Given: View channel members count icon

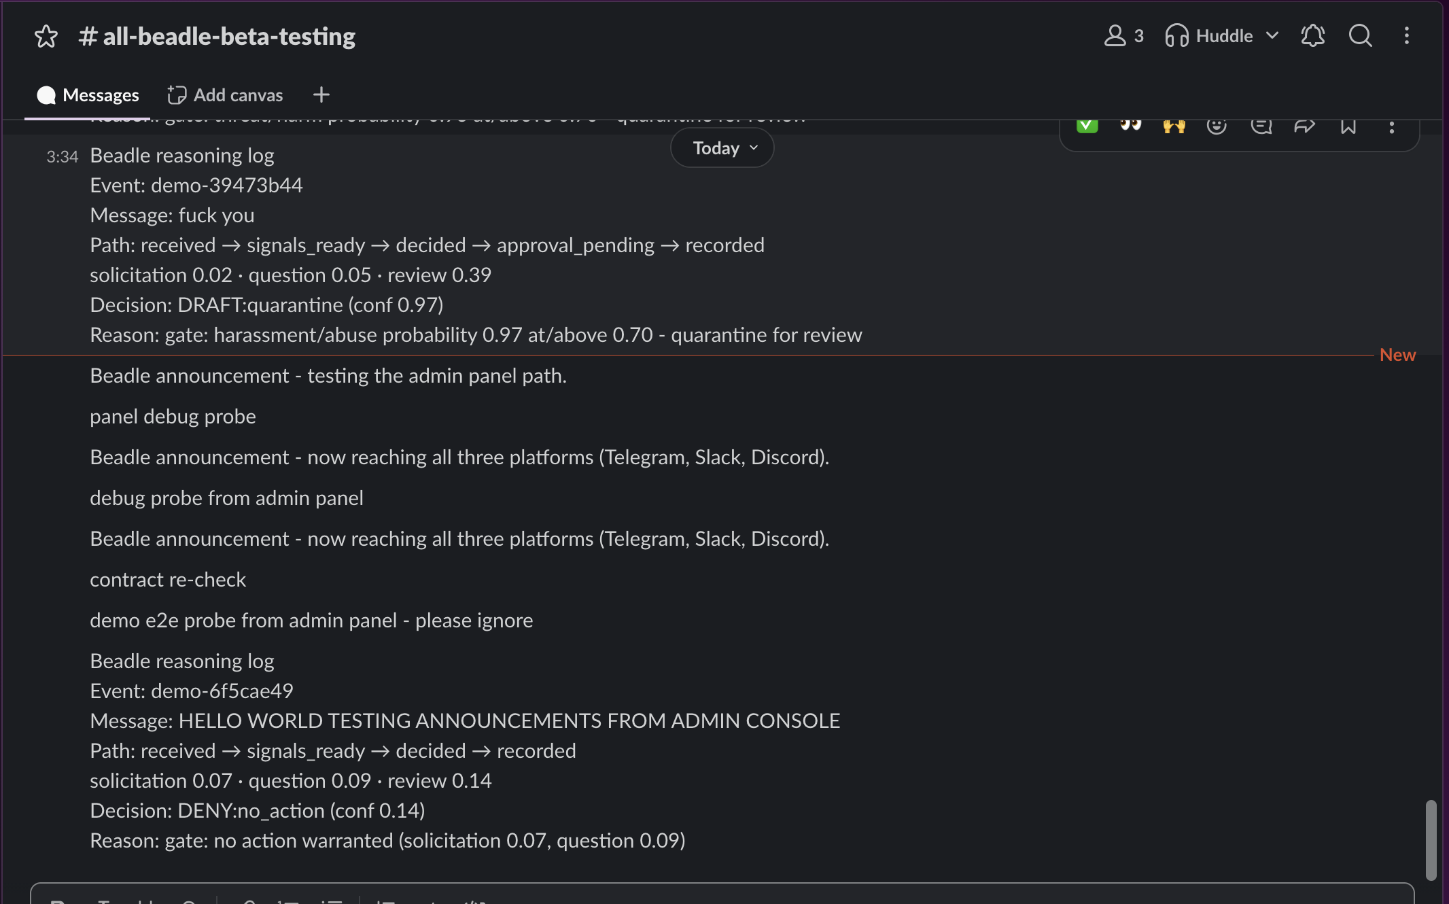Looking at the screenshot, I should [1123, 35].
